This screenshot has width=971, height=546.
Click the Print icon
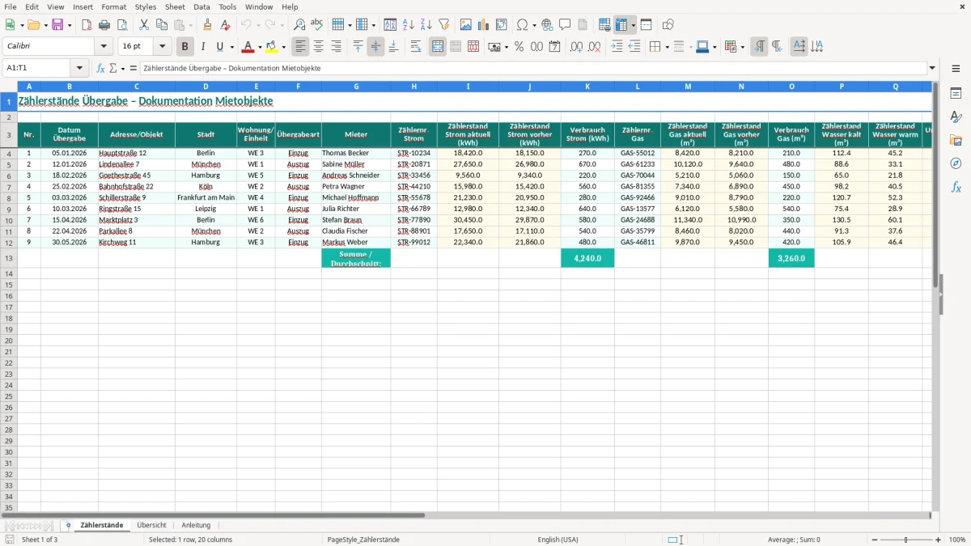click(x=104, y=24)
